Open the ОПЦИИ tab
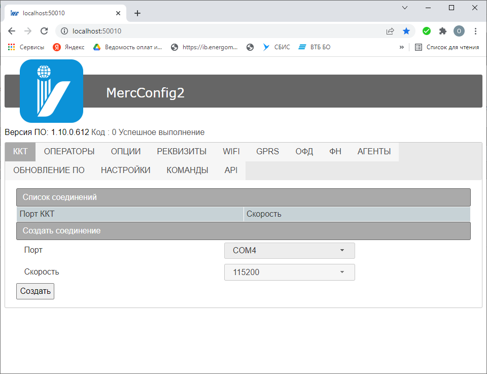Viewport: 487px width, 374px height. click(x=126, y=152)
